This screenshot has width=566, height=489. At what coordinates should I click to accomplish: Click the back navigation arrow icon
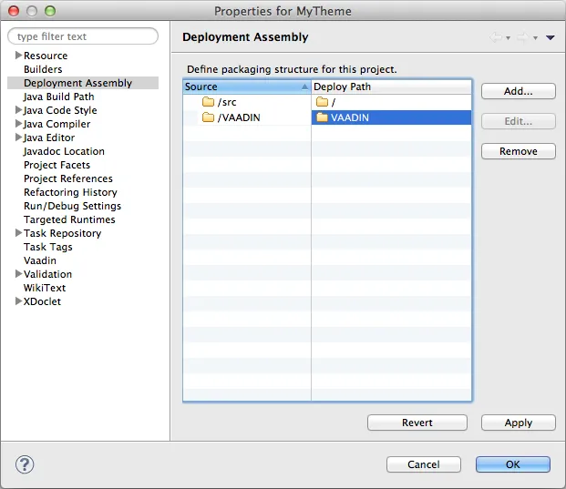click(x=496, y=37)
